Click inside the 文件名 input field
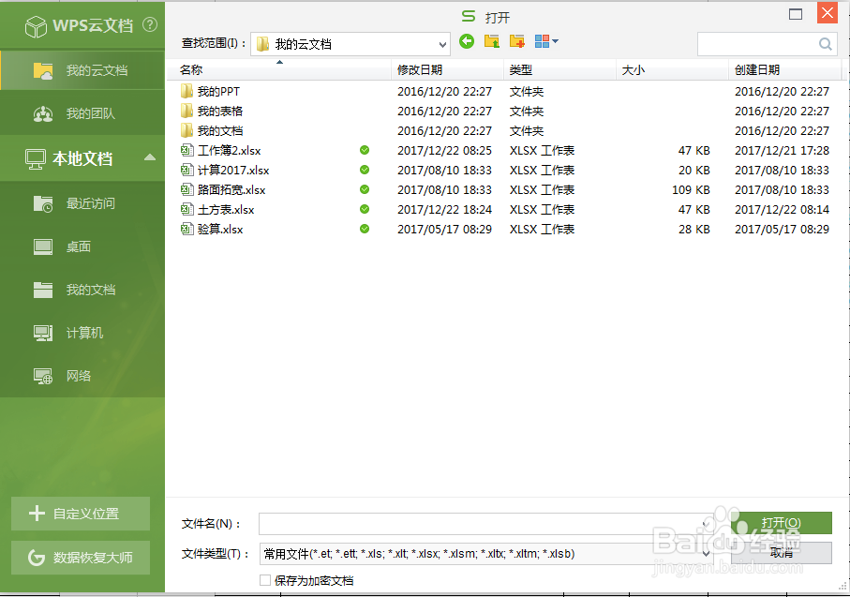Screen dimensions: 850x597 [469, 522]
